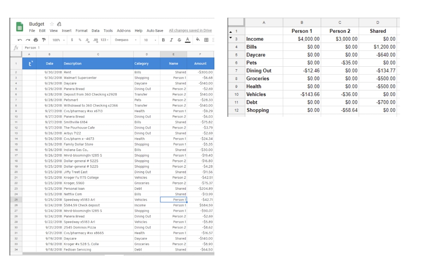Toggle bold formatting
Image resolution: width=421 pixels, height=269 pixels.
pos(163,40)
